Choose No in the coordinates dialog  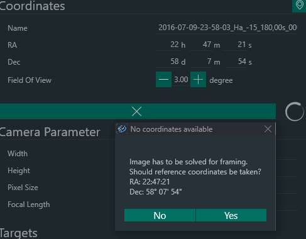click(x=160, y=215)
